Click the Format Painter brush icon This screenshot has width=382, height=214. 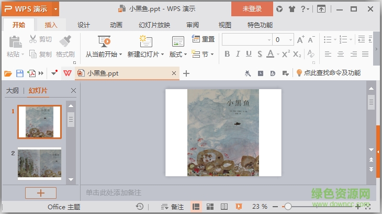tap(65, 41)
